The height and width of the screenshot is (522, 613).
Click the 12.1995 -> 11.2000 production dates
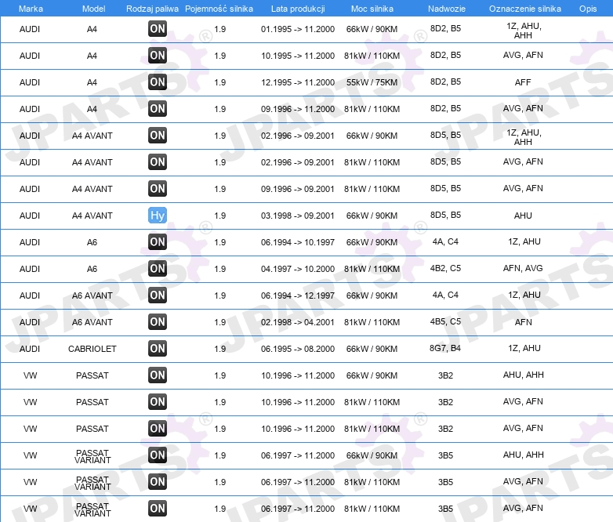click(x=298, y=82)
